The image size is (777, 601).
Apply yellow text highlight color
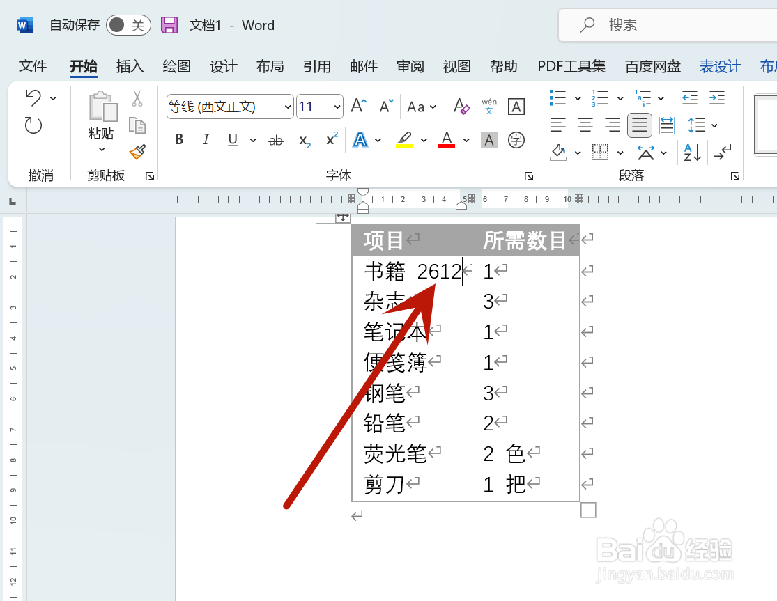404,140
